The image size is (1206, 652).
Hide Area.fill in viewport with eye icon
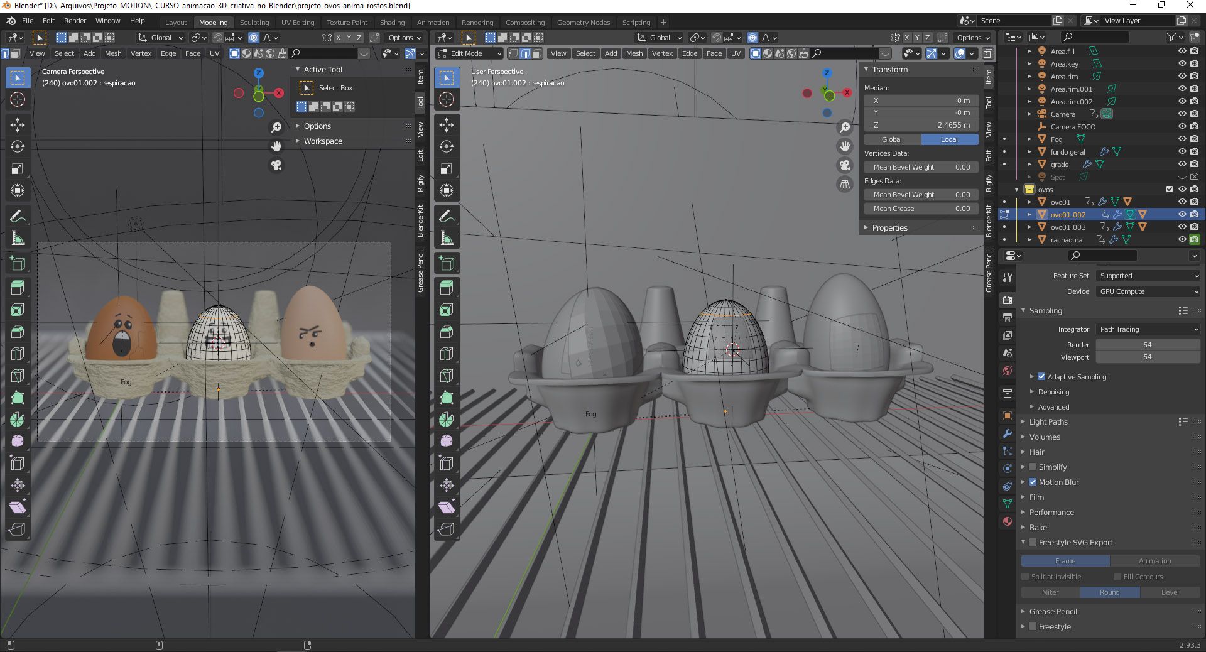click(1182, 52)
